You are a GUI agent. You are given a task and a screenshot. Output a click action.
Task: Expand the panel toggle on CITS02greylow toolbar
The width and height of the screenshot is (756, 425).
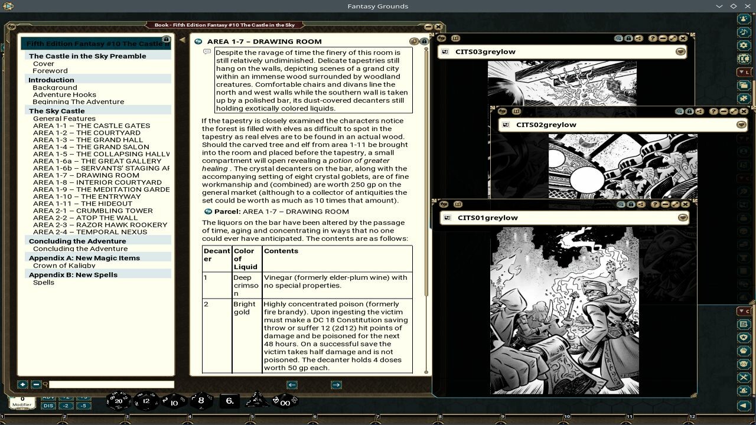(516, 112)
